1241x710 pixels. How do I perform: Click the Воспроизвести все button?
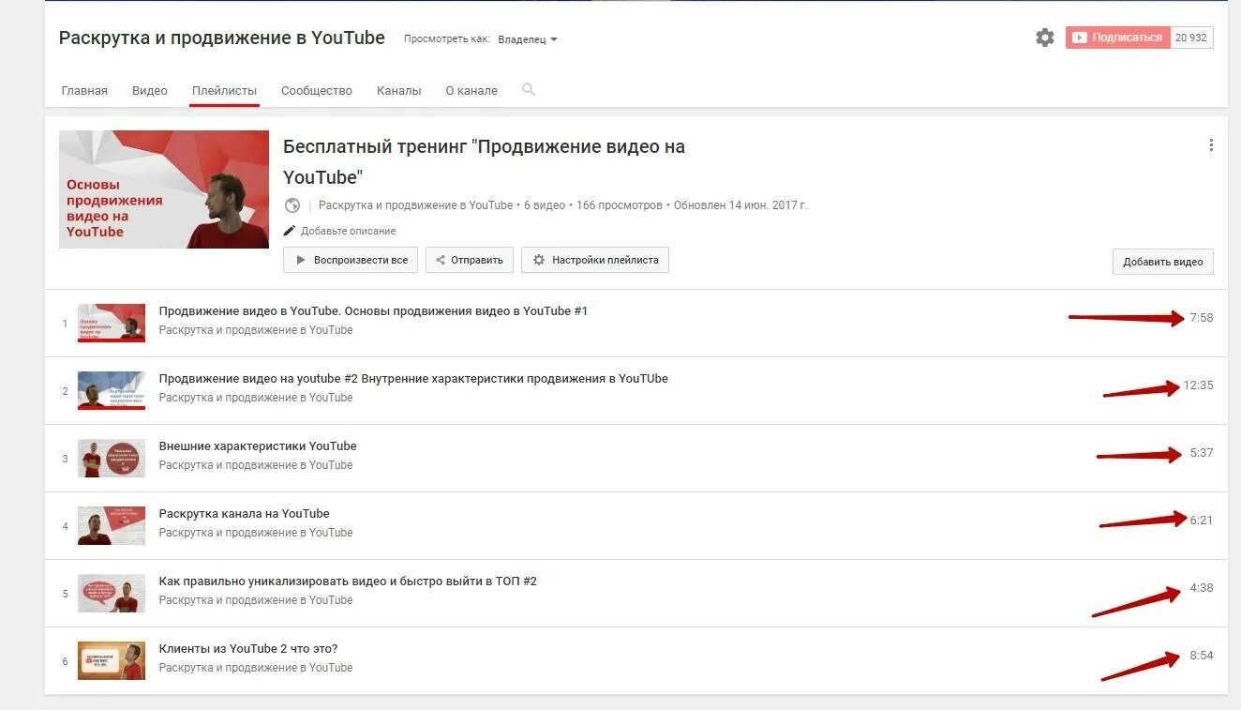click(351, 260)
